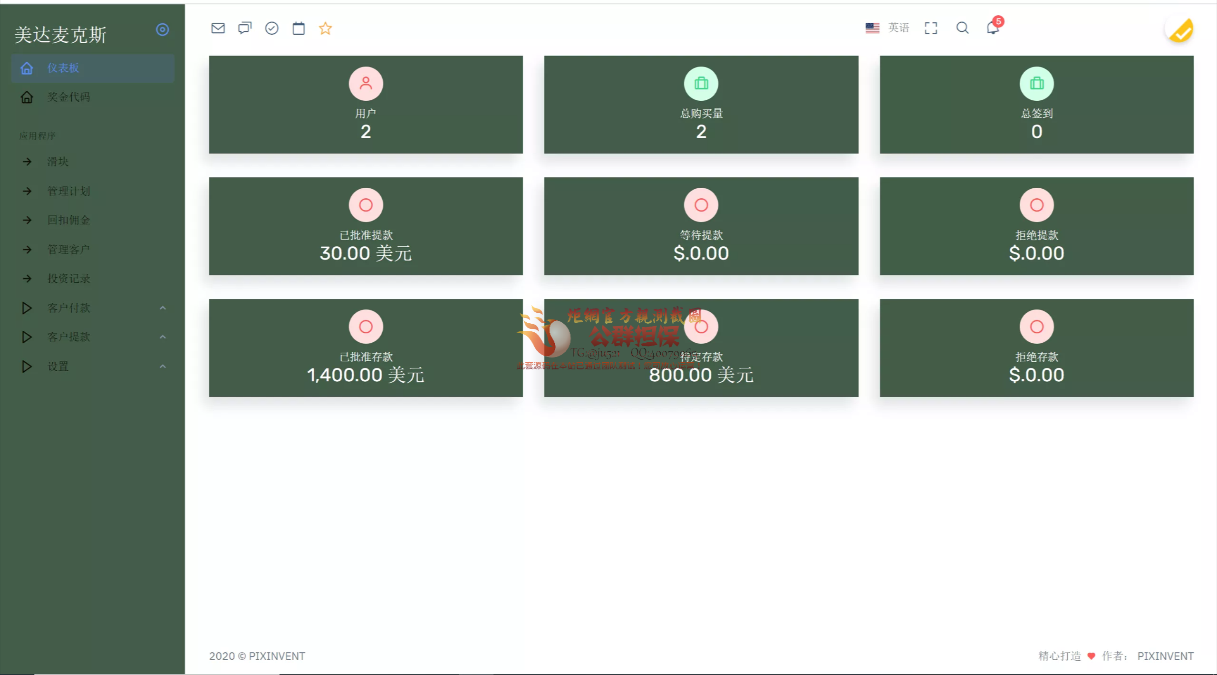This screenshot has width=1217, height=675.
Task: Open the 英语 language dropdown
Action: click(887, 28)
